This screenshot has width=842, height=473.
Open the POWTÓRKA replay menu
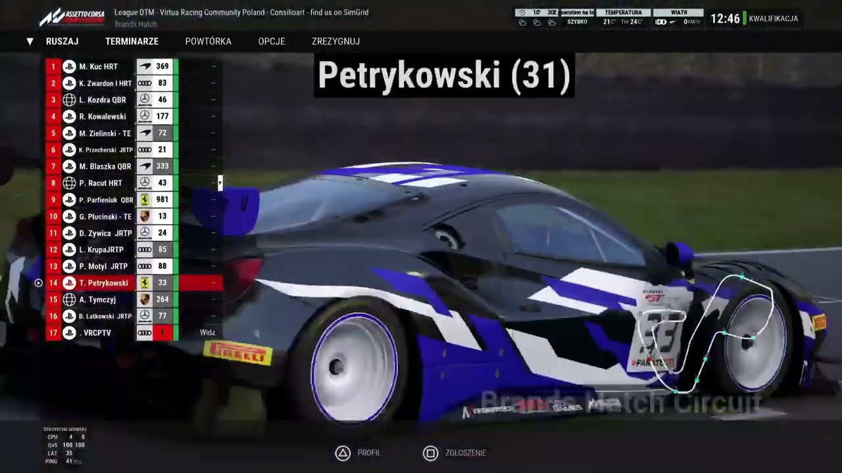tap(208, 41)
